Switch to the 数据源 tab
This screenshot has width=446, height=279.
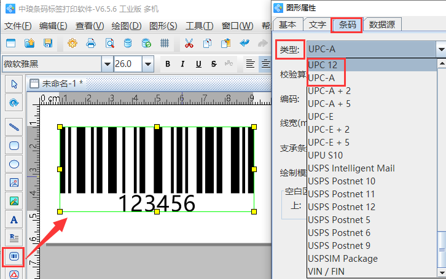(x=382, y=25)
